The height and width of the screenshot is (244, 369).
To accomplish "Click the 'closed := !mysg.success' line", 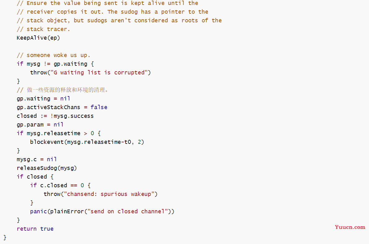I will click(x=55, y=116).
